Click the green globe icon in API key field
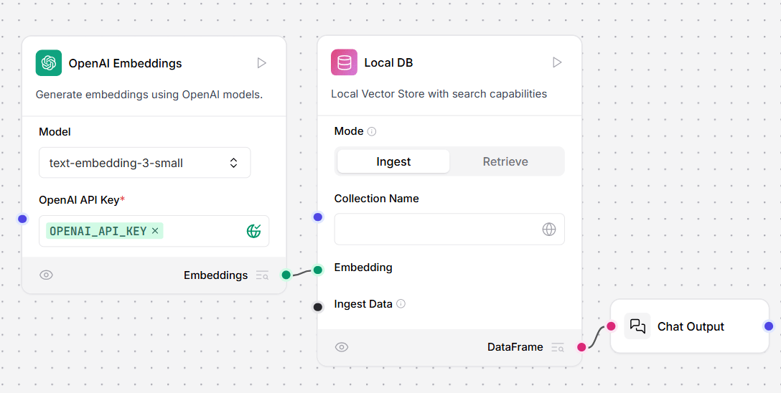781x393 pixels. tap(254, 231)
